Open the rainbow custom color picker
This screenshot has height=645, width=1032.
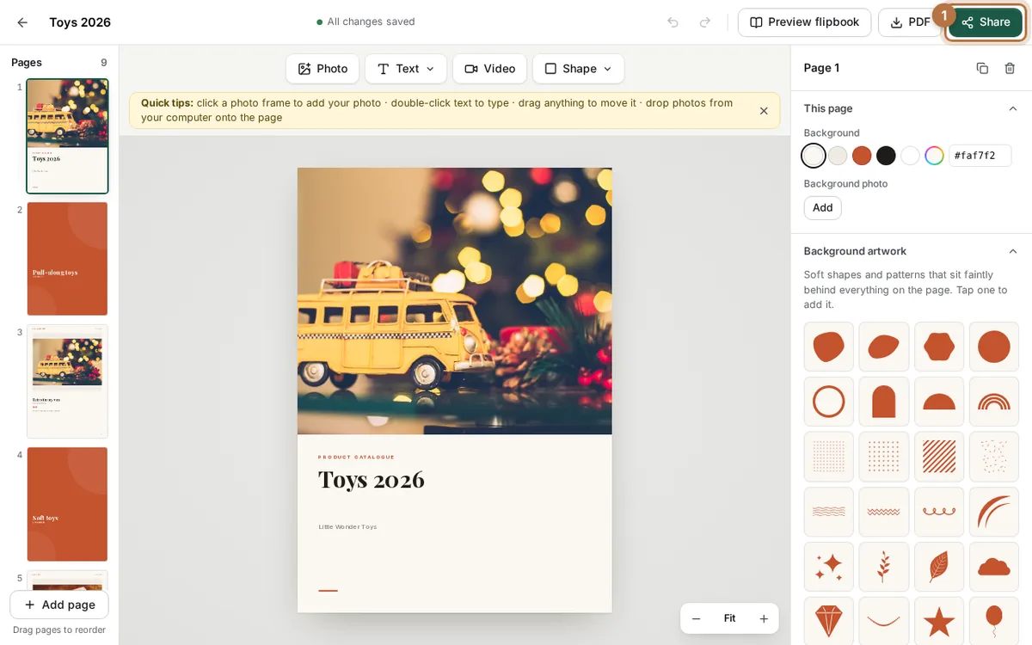[934, 156]
